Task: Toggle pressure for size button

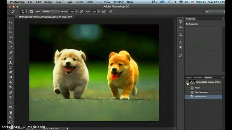Action: pos(111,12)
